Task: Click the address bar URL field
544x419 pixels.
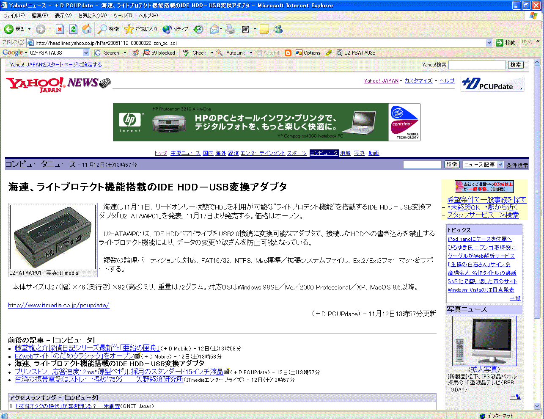Action: click(256, 43)
